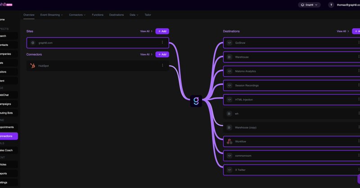Image resolution: width=360 pixels, height=188 pixels.
Task: Click the user avatar T icon
Action: [x=331, y=5]
